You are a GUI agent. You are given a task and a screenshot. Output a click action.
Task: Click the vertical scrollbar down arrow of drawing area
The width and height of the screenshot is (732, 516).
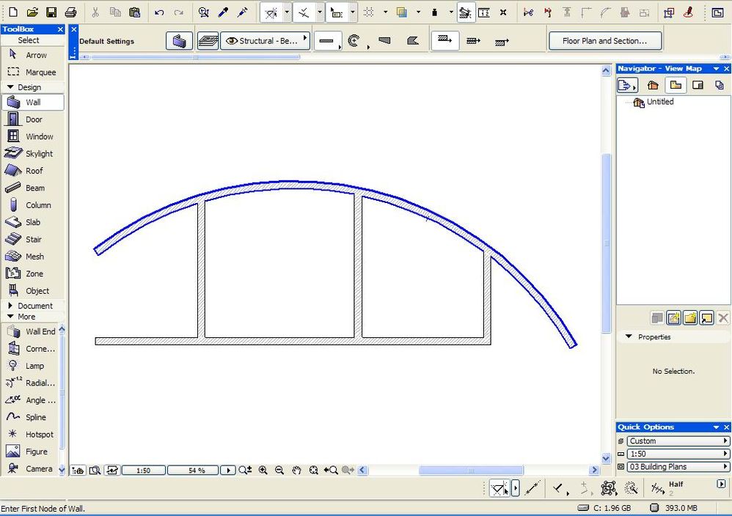pyautogui.click(x=606, y=458)
